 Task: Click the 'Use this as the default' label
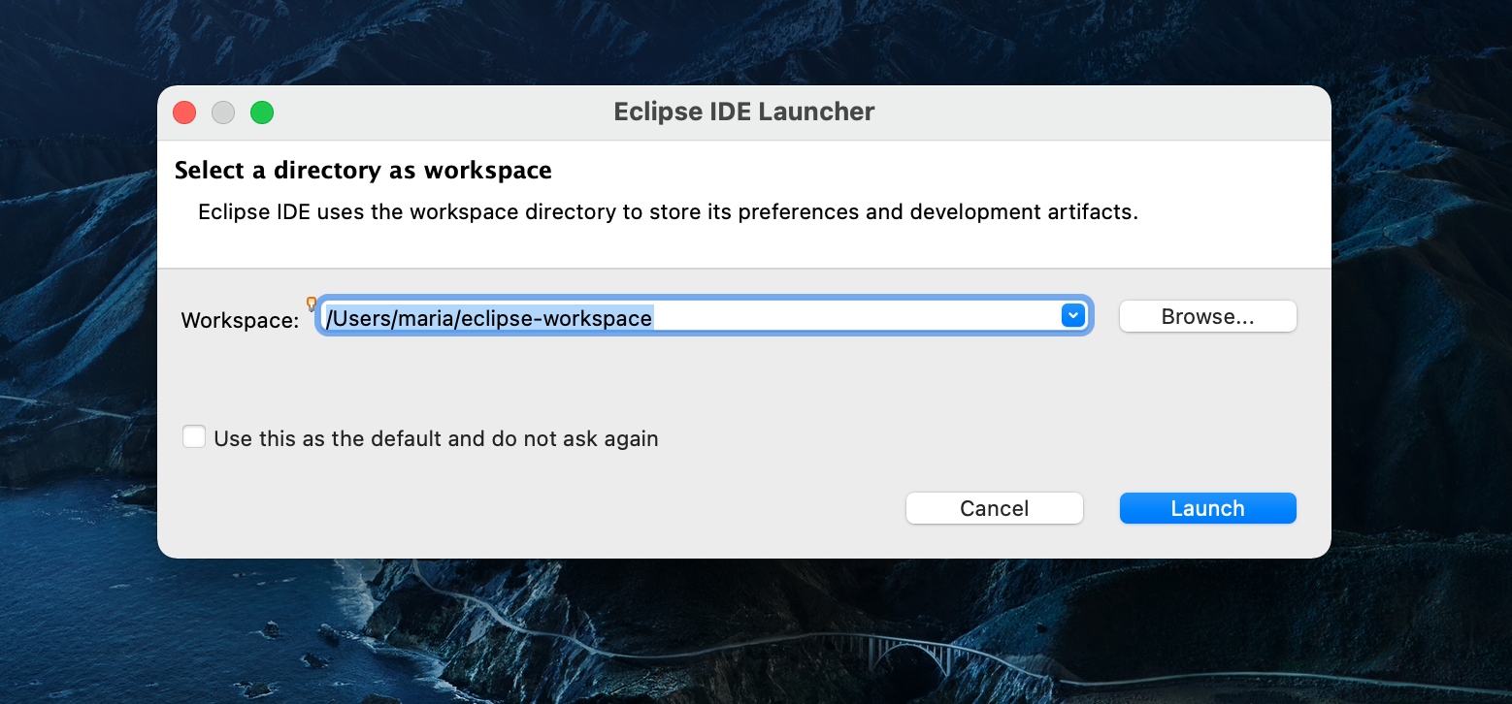436,439
